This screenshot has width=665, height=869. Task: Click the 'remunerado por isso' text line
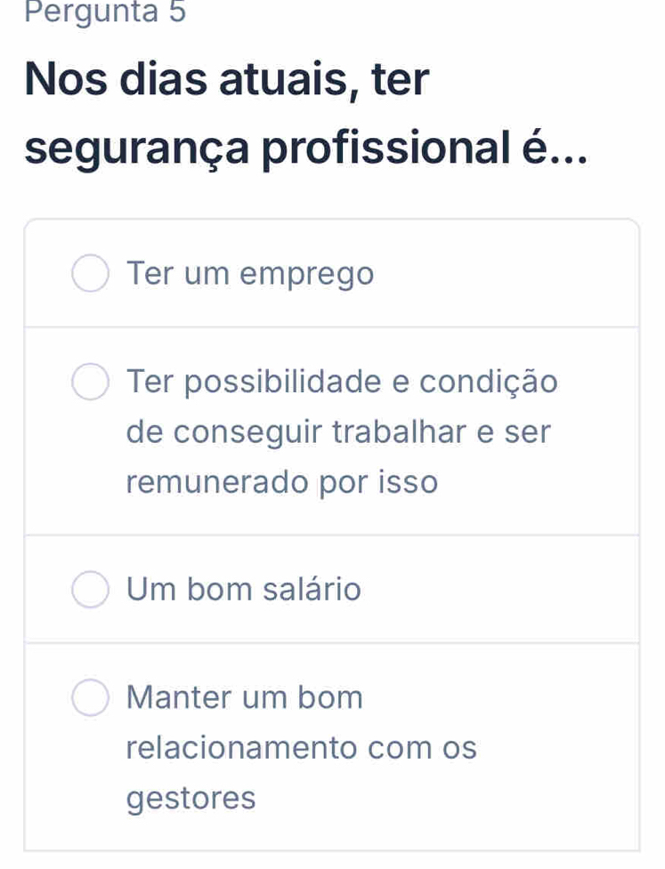282,483
